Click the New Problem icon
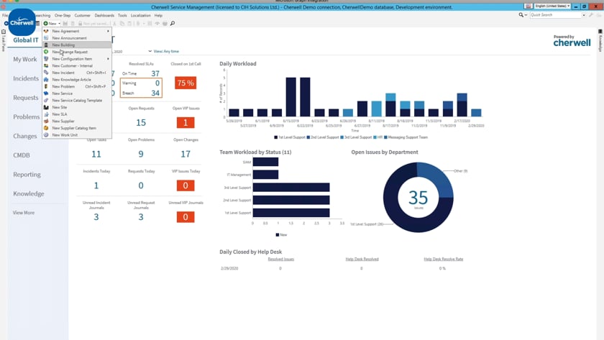604x340 pixels. (46, 87)
